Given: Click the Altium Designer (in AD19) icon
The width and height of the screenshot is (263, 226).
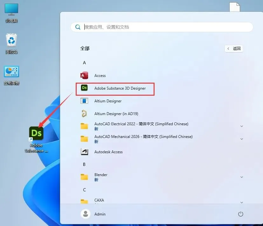Looking at the screenshot, I should click(84, 113).
